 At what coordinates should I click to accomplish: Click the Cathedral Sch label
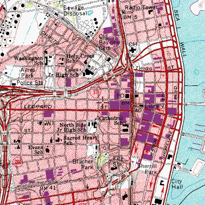(111, 121)
